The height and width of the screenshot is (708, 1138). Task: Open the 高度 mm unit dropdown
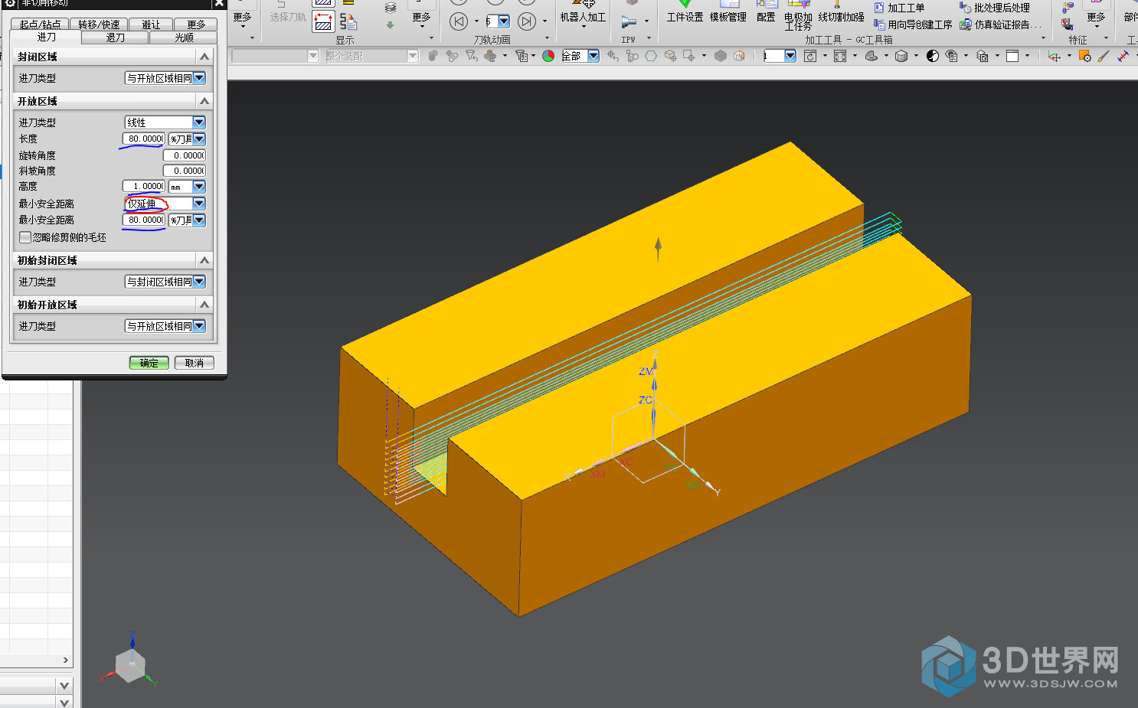187,186
